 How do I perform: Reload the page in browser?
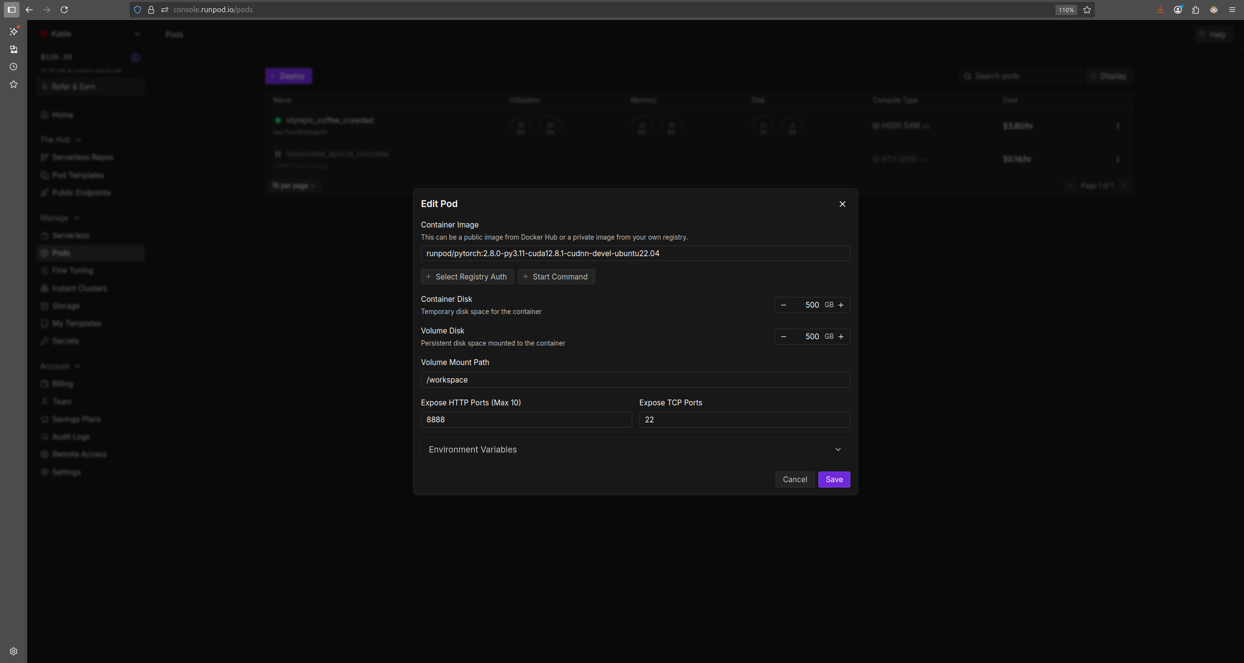click(x=64, y=10)
